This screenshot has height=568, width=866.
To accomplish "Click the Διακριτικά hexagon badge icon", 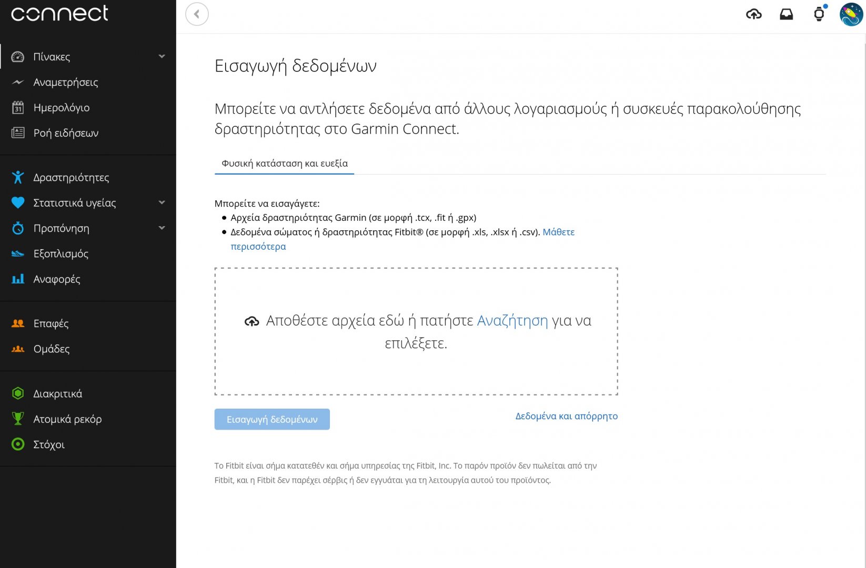I will pos(18,393).
